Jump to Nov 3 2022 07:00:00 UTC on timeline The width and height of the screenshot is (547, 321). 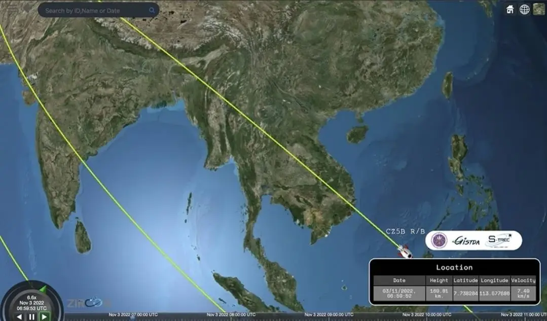pyautogui.click(x=133, y=315)
